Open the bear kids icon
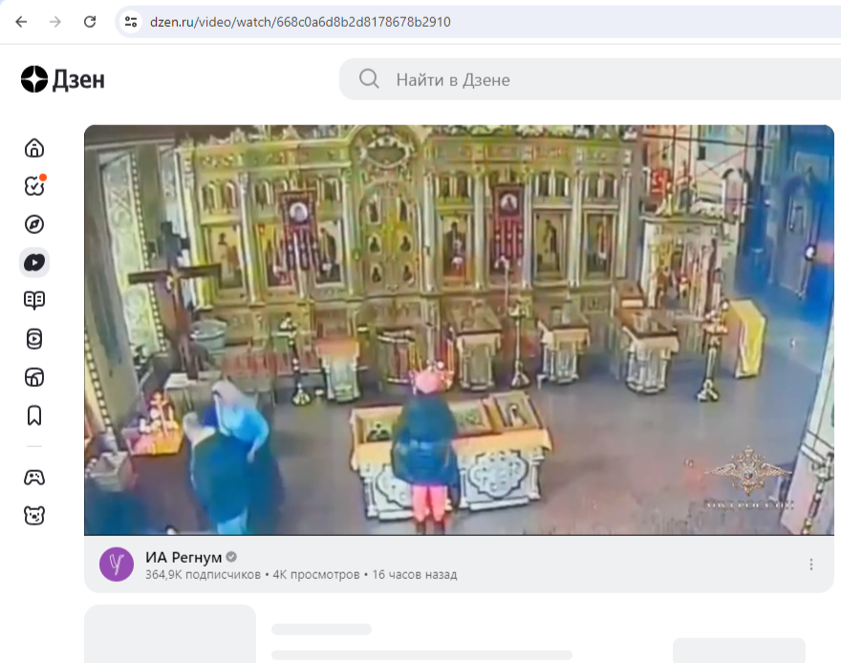This screenshot has height=663, width=841. pyautogui.click(x=34, y=516)
